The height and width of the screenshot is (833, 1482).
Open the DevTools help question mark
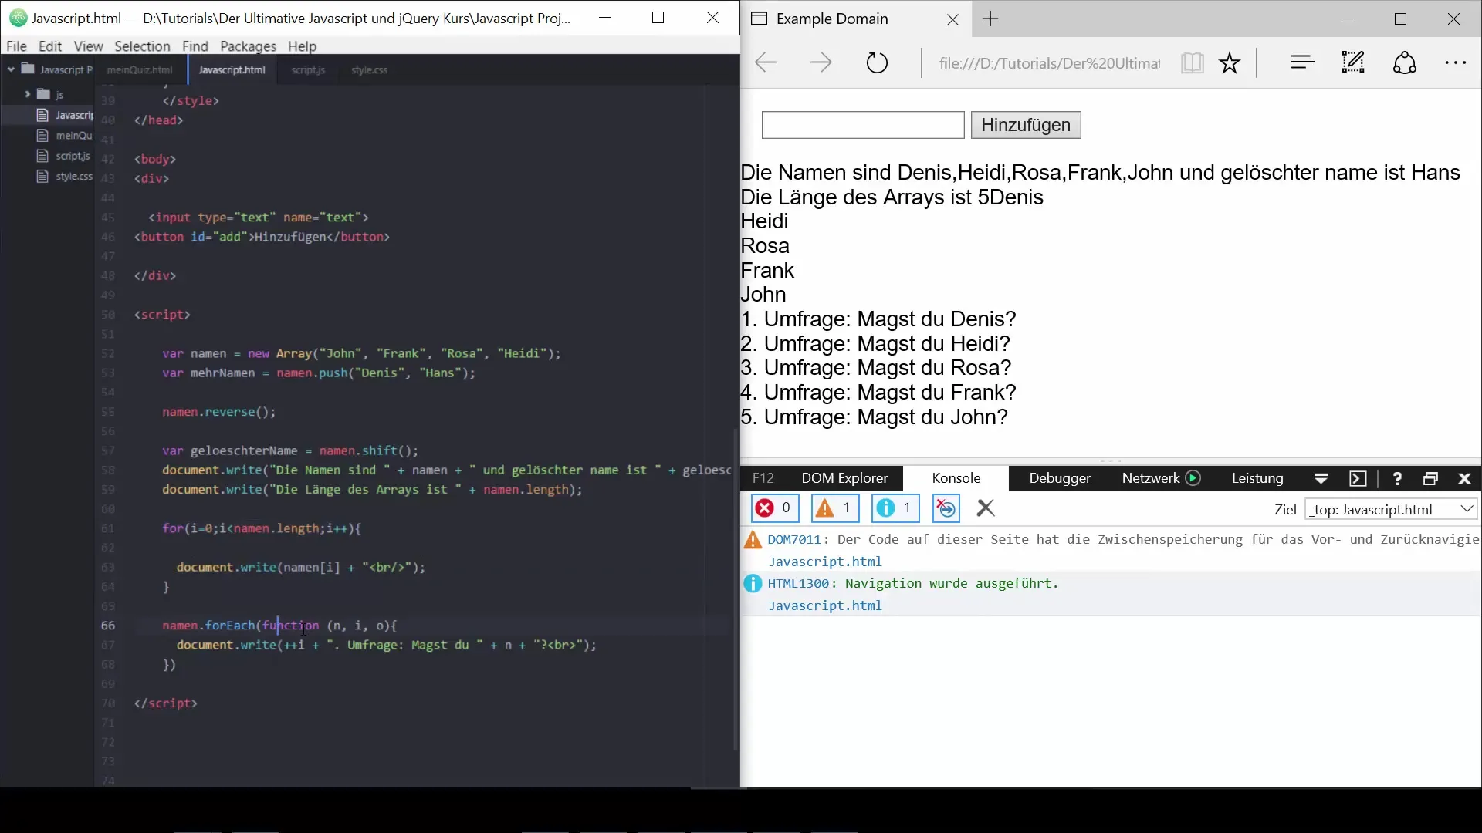pos(1396,478)
